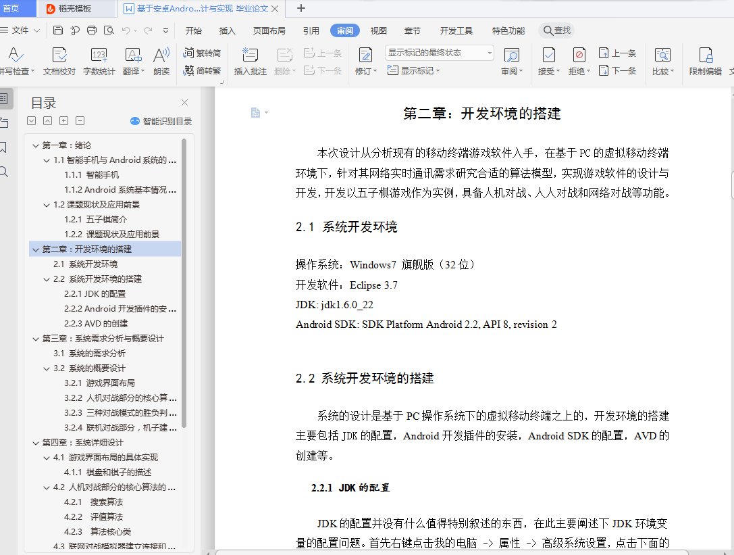This screenshot has height=555, width=734.
Task: Convert text with 简转繁
Action: coord(202,71)
